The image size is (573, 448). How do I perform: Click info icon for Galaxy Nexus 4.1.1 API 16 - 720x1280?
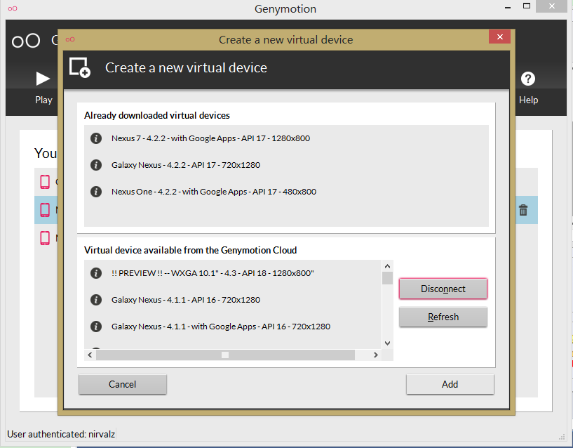coord(96,300)
